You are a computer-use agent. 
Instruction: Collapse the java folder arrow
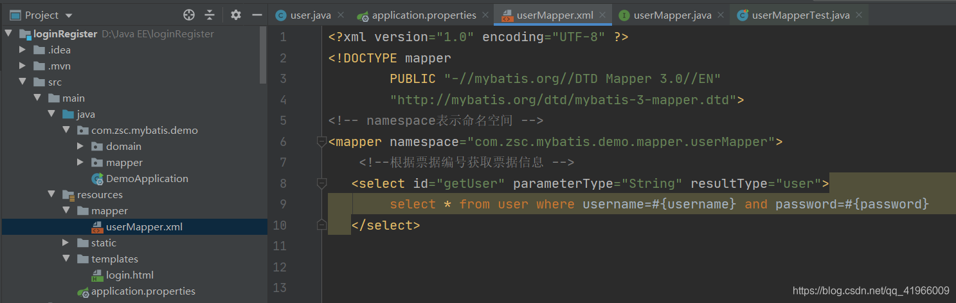point(51,115)
